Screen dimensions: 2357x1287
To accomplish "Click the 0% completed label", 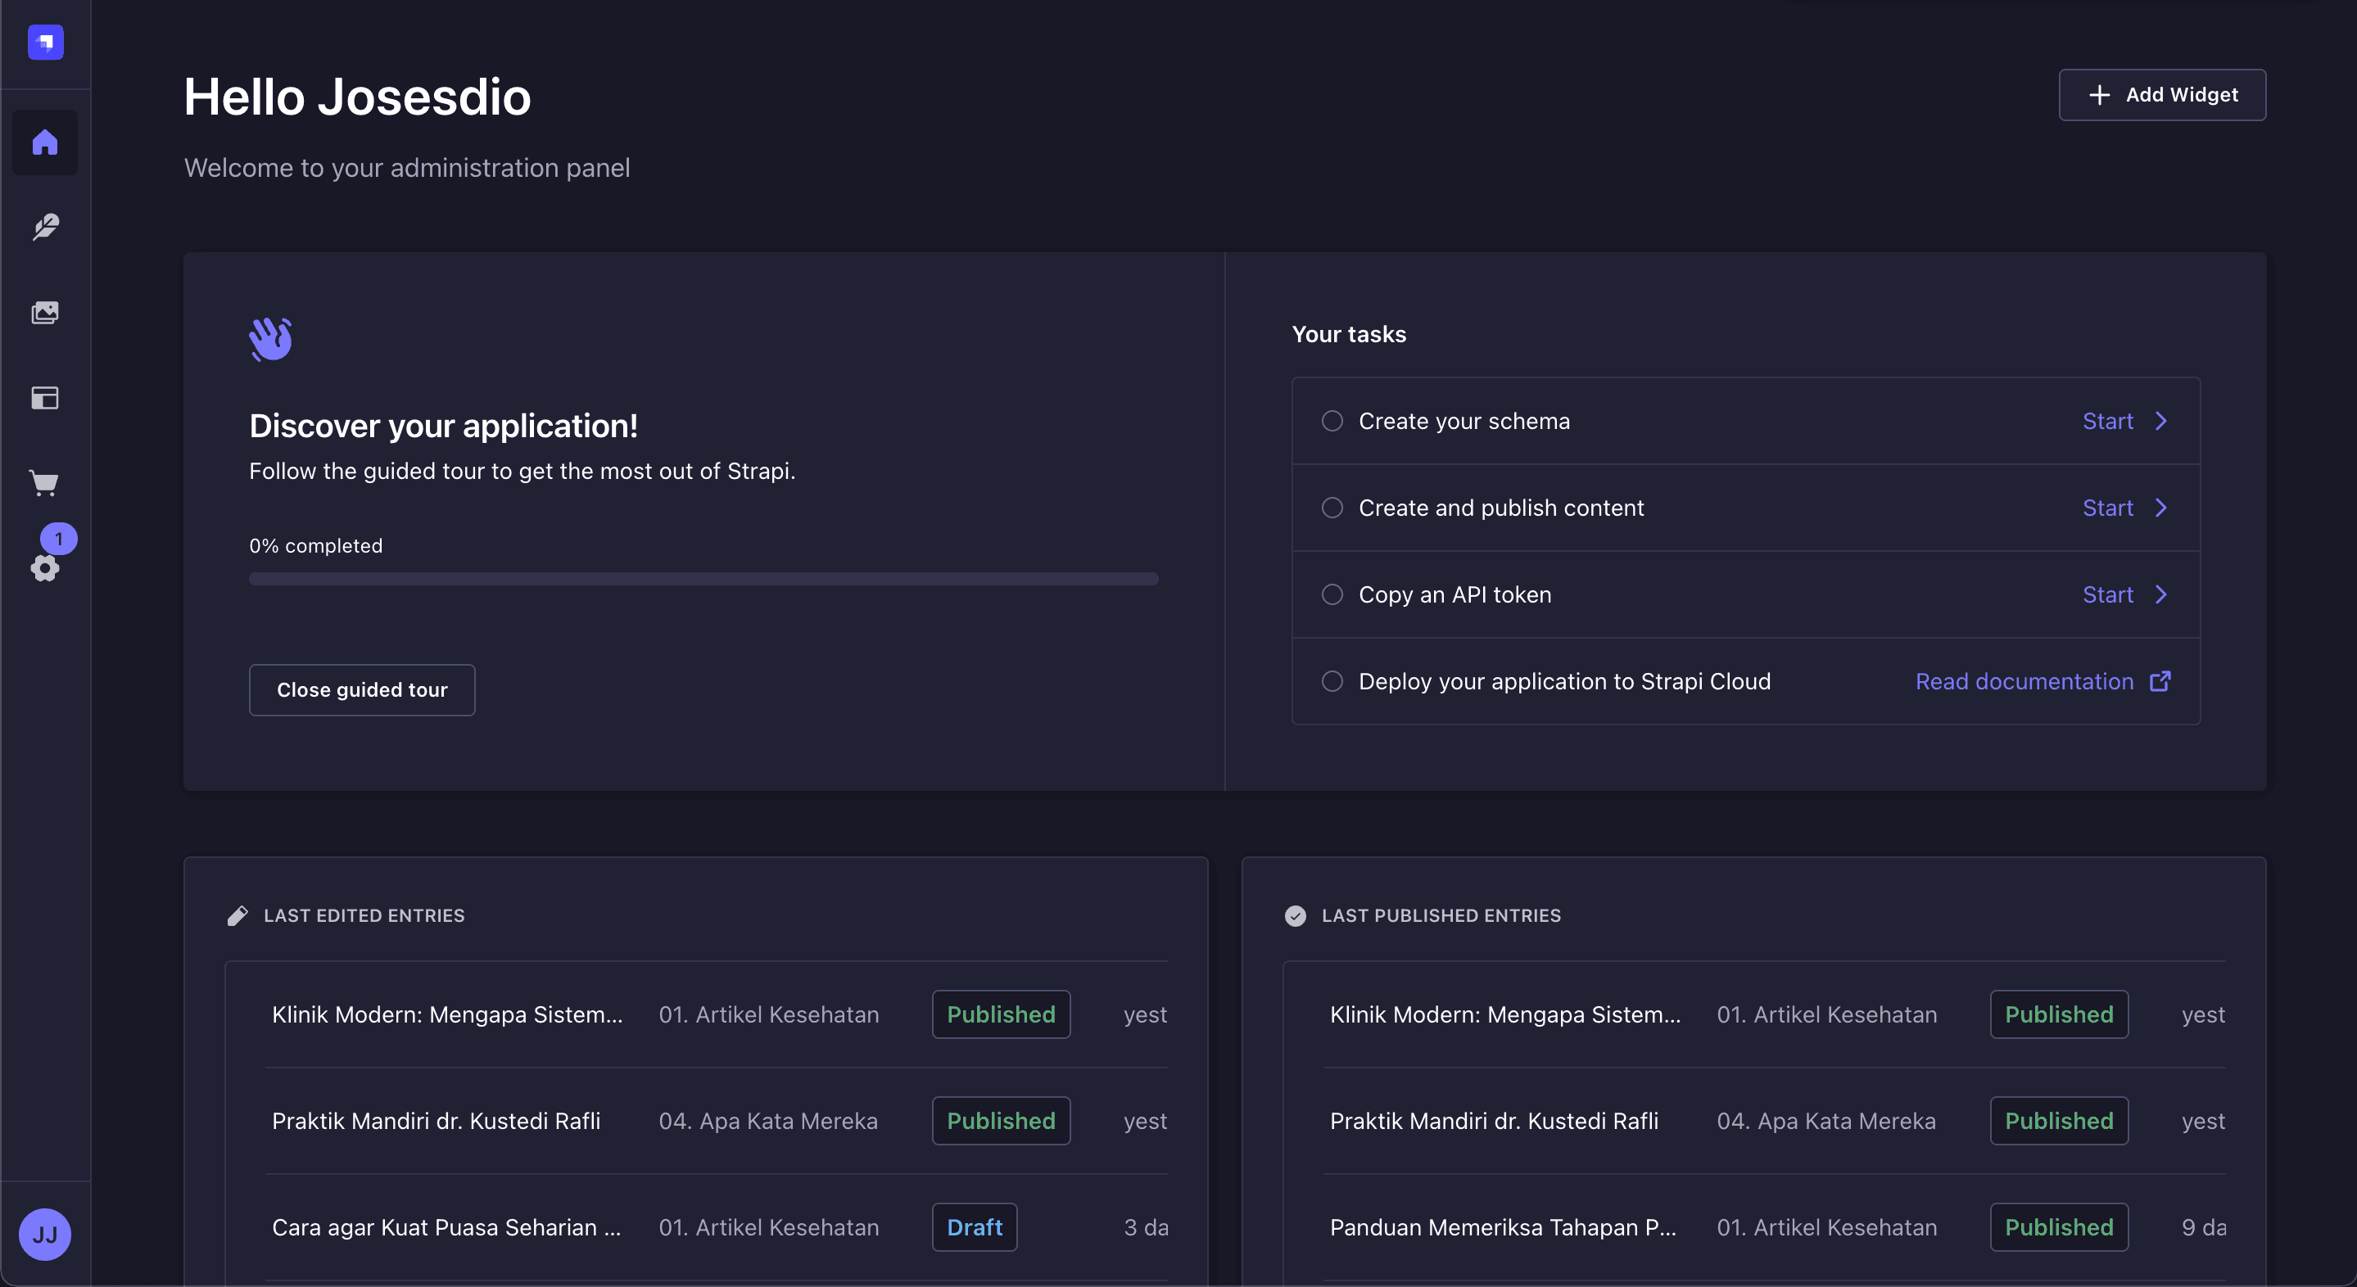I will (315, 545).
